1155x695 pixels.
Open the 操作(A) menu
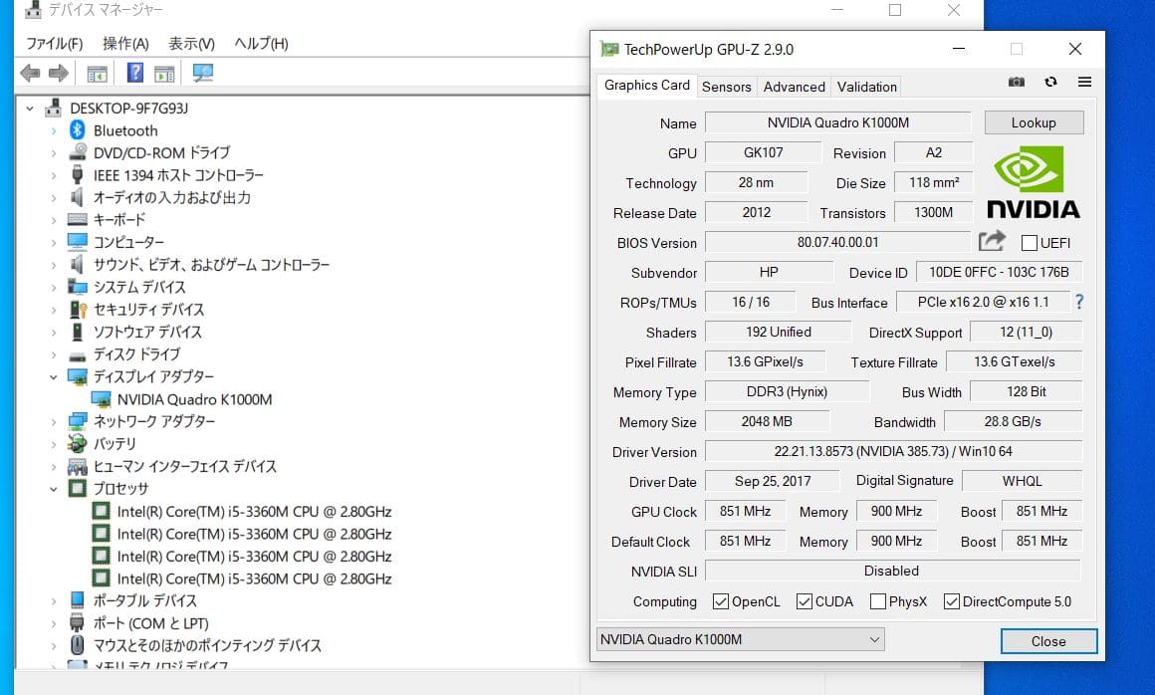tap(126, 44)
